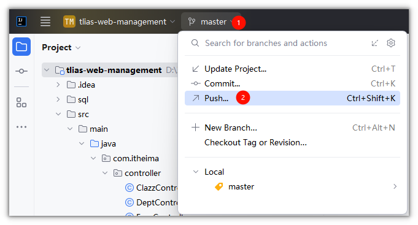
Task: Choose Commit... from the menu
Action: tap(292, 83)
